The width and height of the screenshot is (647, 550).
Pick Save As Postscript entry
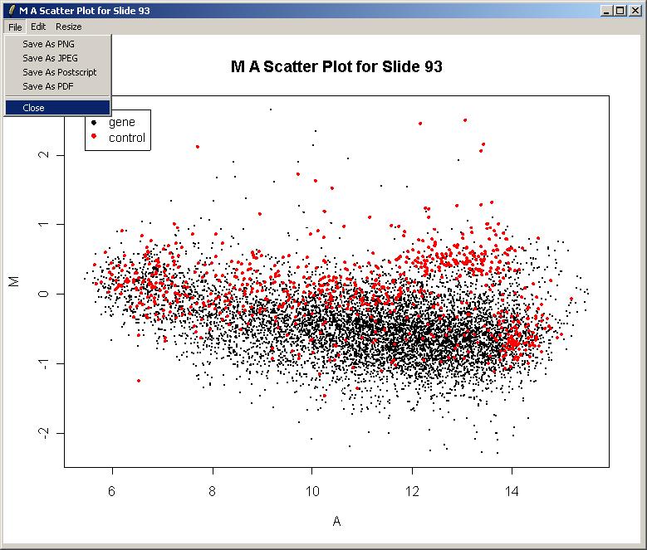pyautogui.click(x=59, y=72)
